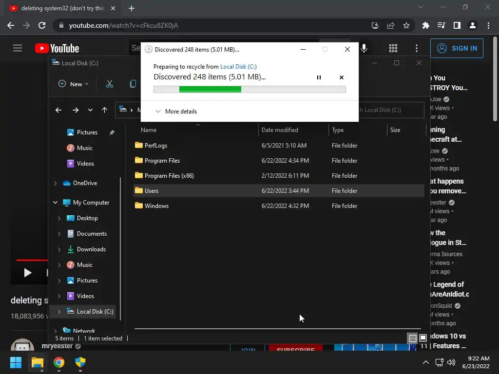Screen dimensions: 499x374
Task: Click the pin icon next to Pictures
Action: tap(112, 132)
